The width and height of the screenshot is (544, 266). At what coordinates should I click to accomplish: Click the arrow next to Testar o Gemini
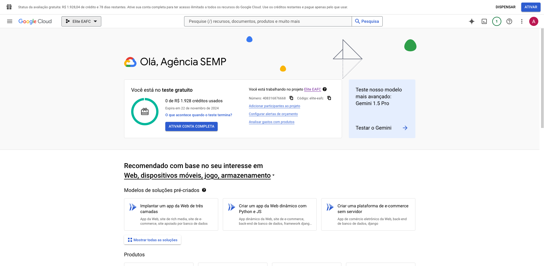405,128
